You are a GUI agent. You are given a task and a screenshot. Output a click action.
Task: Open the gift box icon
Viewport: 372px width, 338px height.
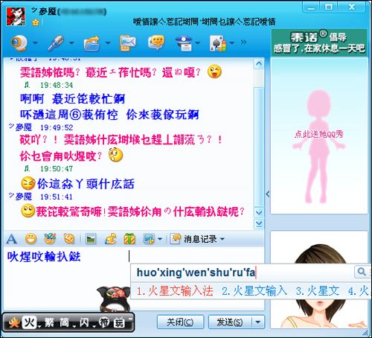coord(129,239)
